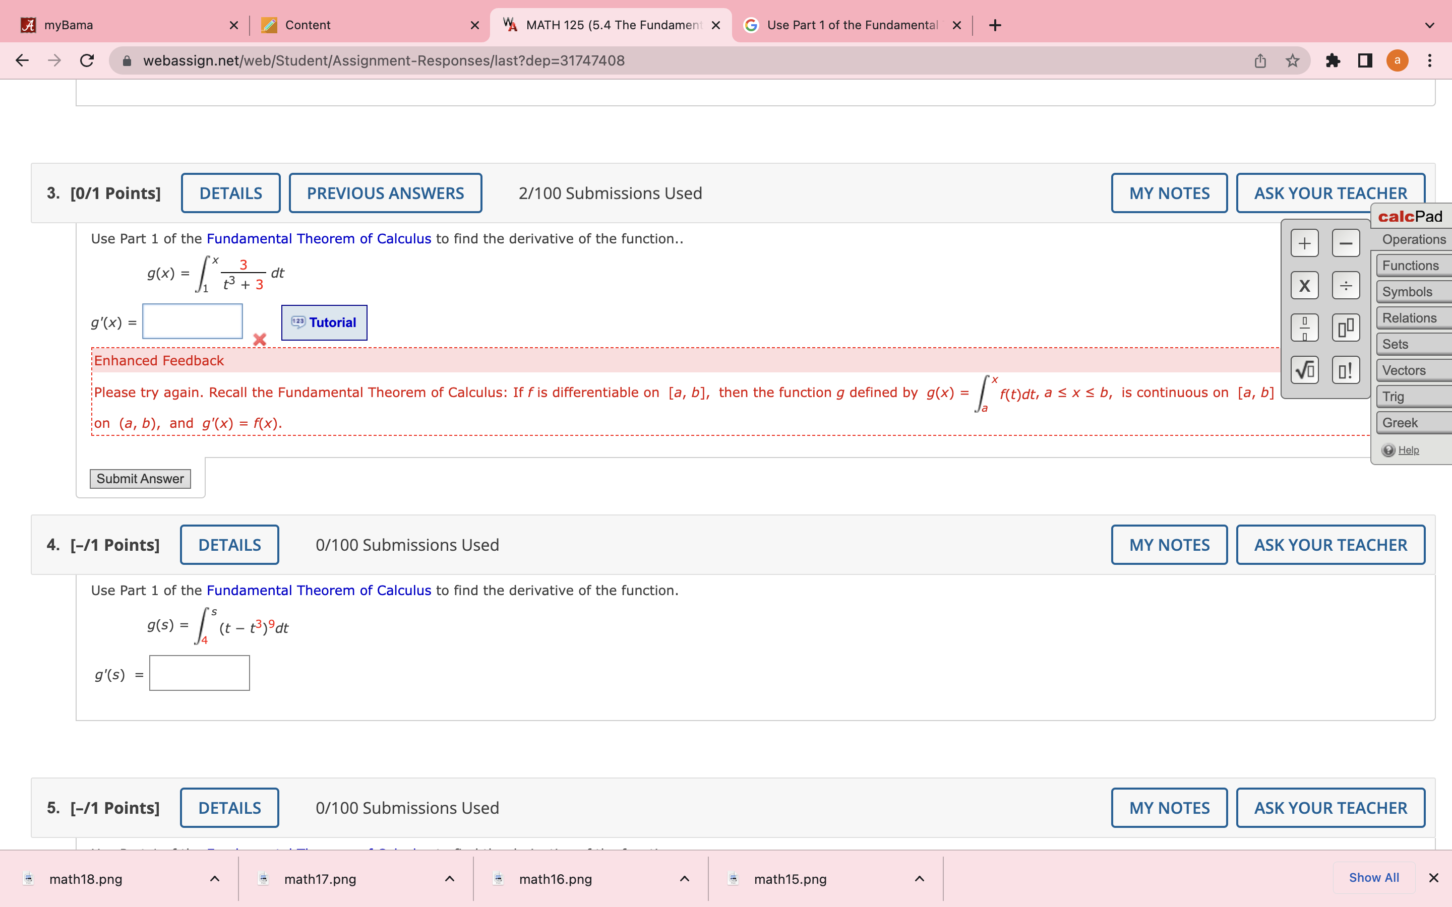Open the browser tab search chevron
1452x907 pixels.
pos(1430,25)
